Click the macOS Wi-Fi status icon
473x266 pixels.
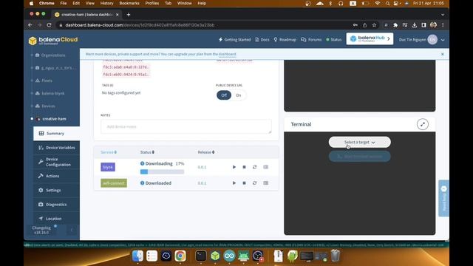tap(378, 3)
